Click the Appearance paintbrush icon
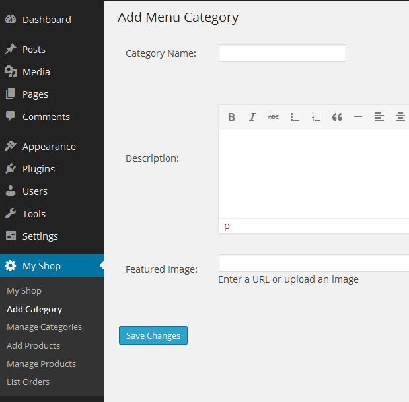Screen dimensions: 409x402 (11, 146)
